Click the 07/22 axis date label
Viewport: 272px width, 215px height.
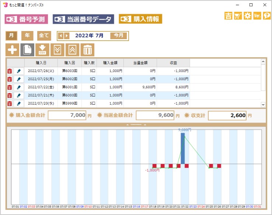(x=185, y=207)
